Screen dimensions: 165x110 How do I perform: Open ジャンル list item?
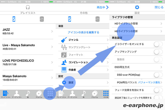(84, 40)
